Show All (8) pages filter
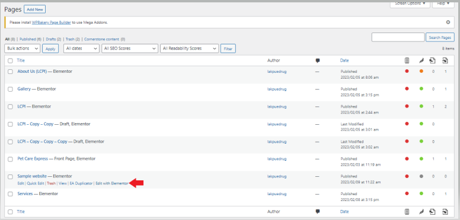460x220 pixels. [x=10, y=39]
